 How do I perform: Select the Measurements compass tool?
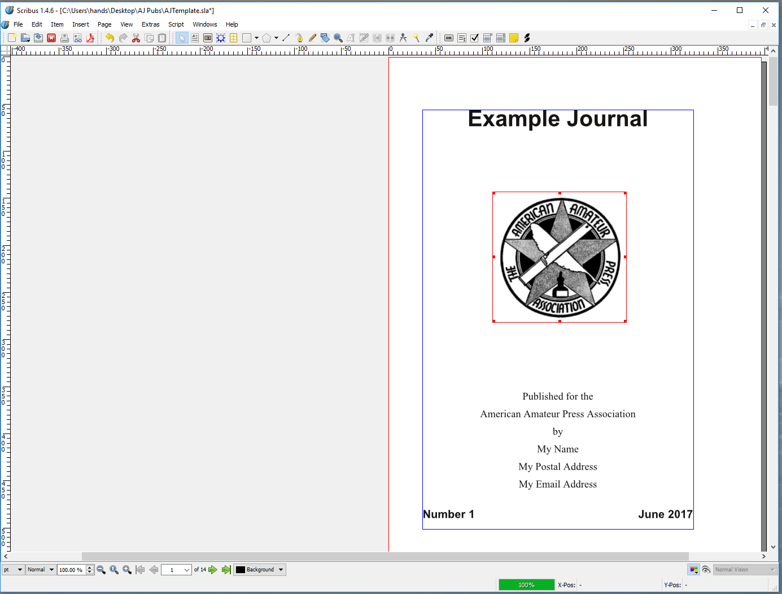[403, 38]
